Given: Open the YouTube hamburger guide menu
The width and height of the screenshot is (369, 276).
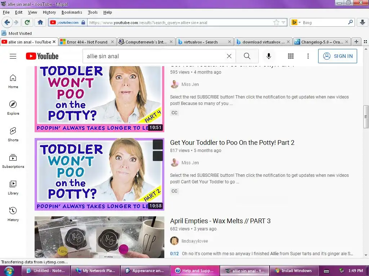Looking at the screenshot, I should (x=13, y=56).
